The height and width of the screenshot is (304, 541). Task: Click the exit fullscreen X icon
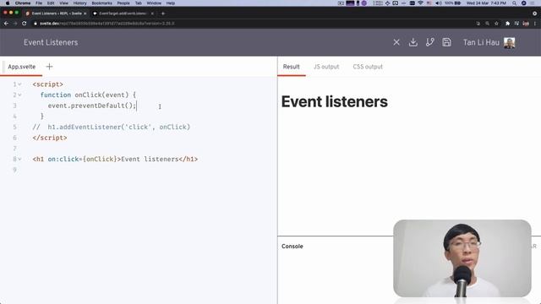(x=396, y=42)
